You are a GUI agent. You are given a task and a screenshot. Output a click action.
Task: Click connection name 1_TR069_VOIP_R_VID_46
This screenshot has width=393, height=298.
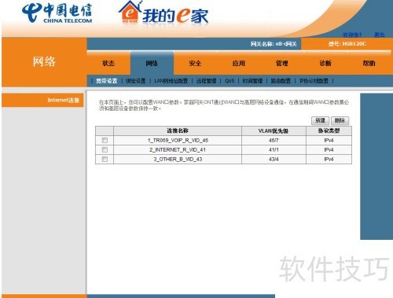(178, 140)
